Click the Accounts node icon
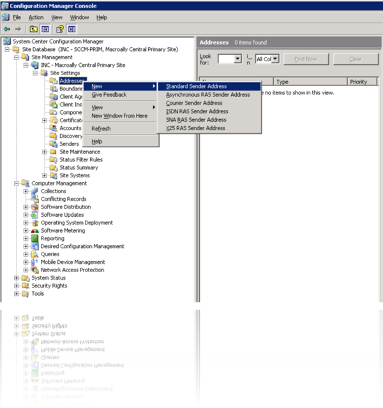The height and width of the screenshot is (408, 383). click(x=54, y=128)
